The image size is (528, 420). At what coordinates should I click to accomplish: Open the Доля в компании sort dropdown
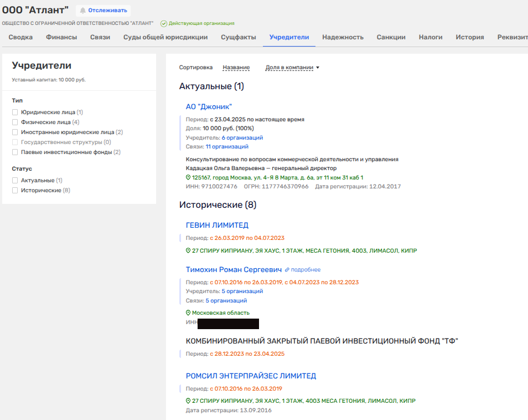click(x=292, y=68)
